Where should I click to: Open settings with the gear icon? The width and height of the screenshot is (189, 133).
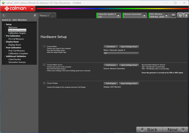tap(180, 15)
